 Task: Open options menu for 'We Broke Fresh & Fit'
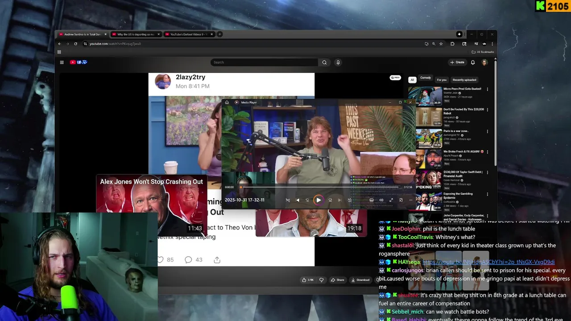click(487, 152)
